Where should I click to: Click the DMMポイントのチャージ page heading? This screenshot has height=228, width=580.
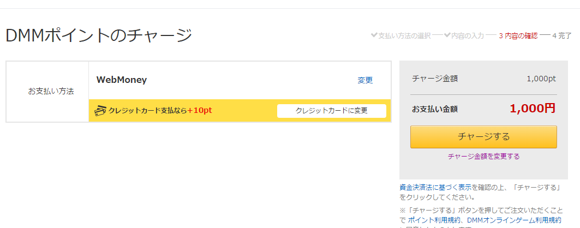click(x=99, y=36)
